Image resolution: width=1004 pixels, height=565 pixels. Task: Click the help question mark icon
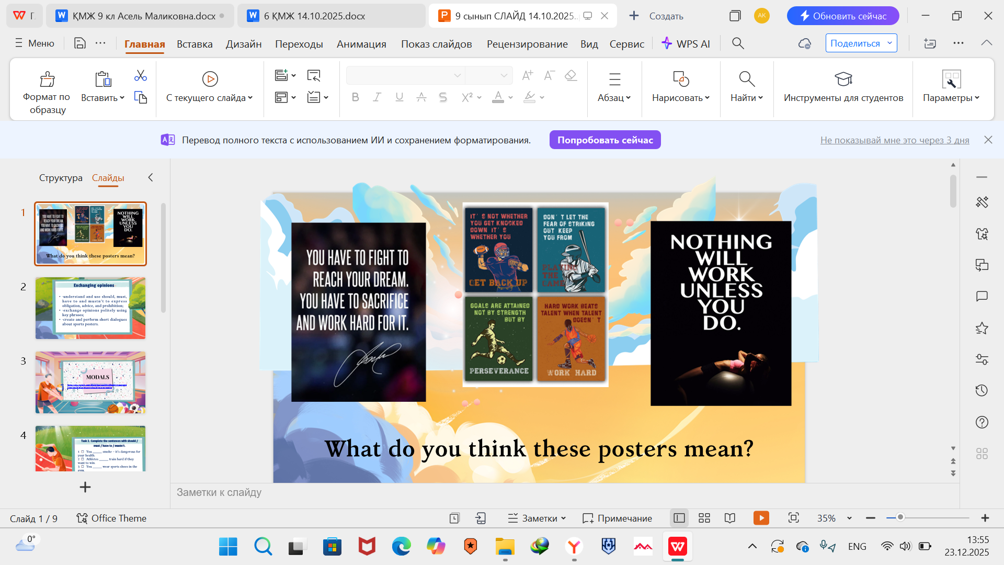tap(982, 422)
